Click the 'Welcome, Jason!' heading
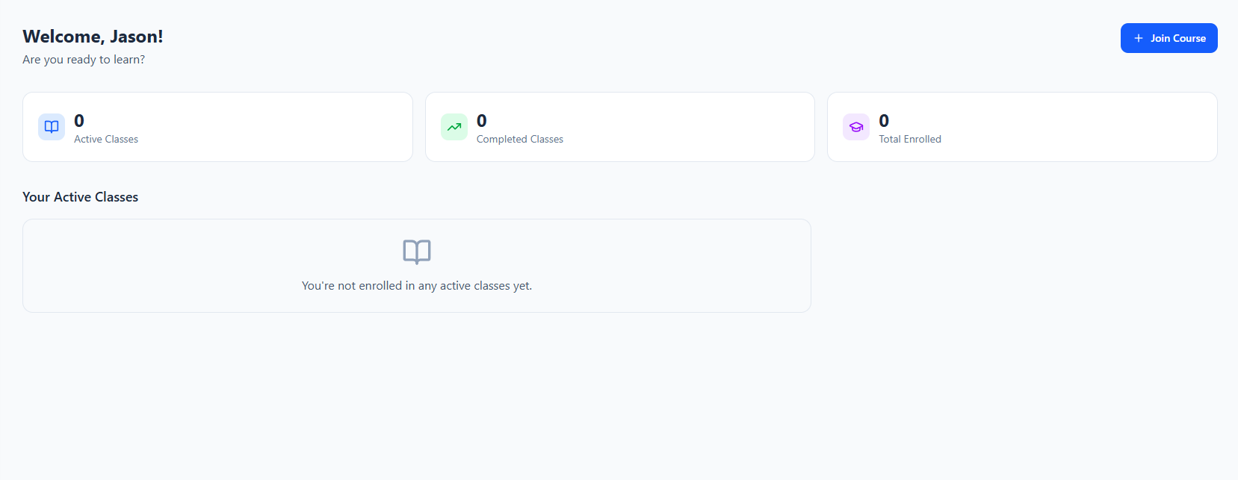The width and height of the screenshot is (1238, 480). pyautogui.click(x=93, y=37)
